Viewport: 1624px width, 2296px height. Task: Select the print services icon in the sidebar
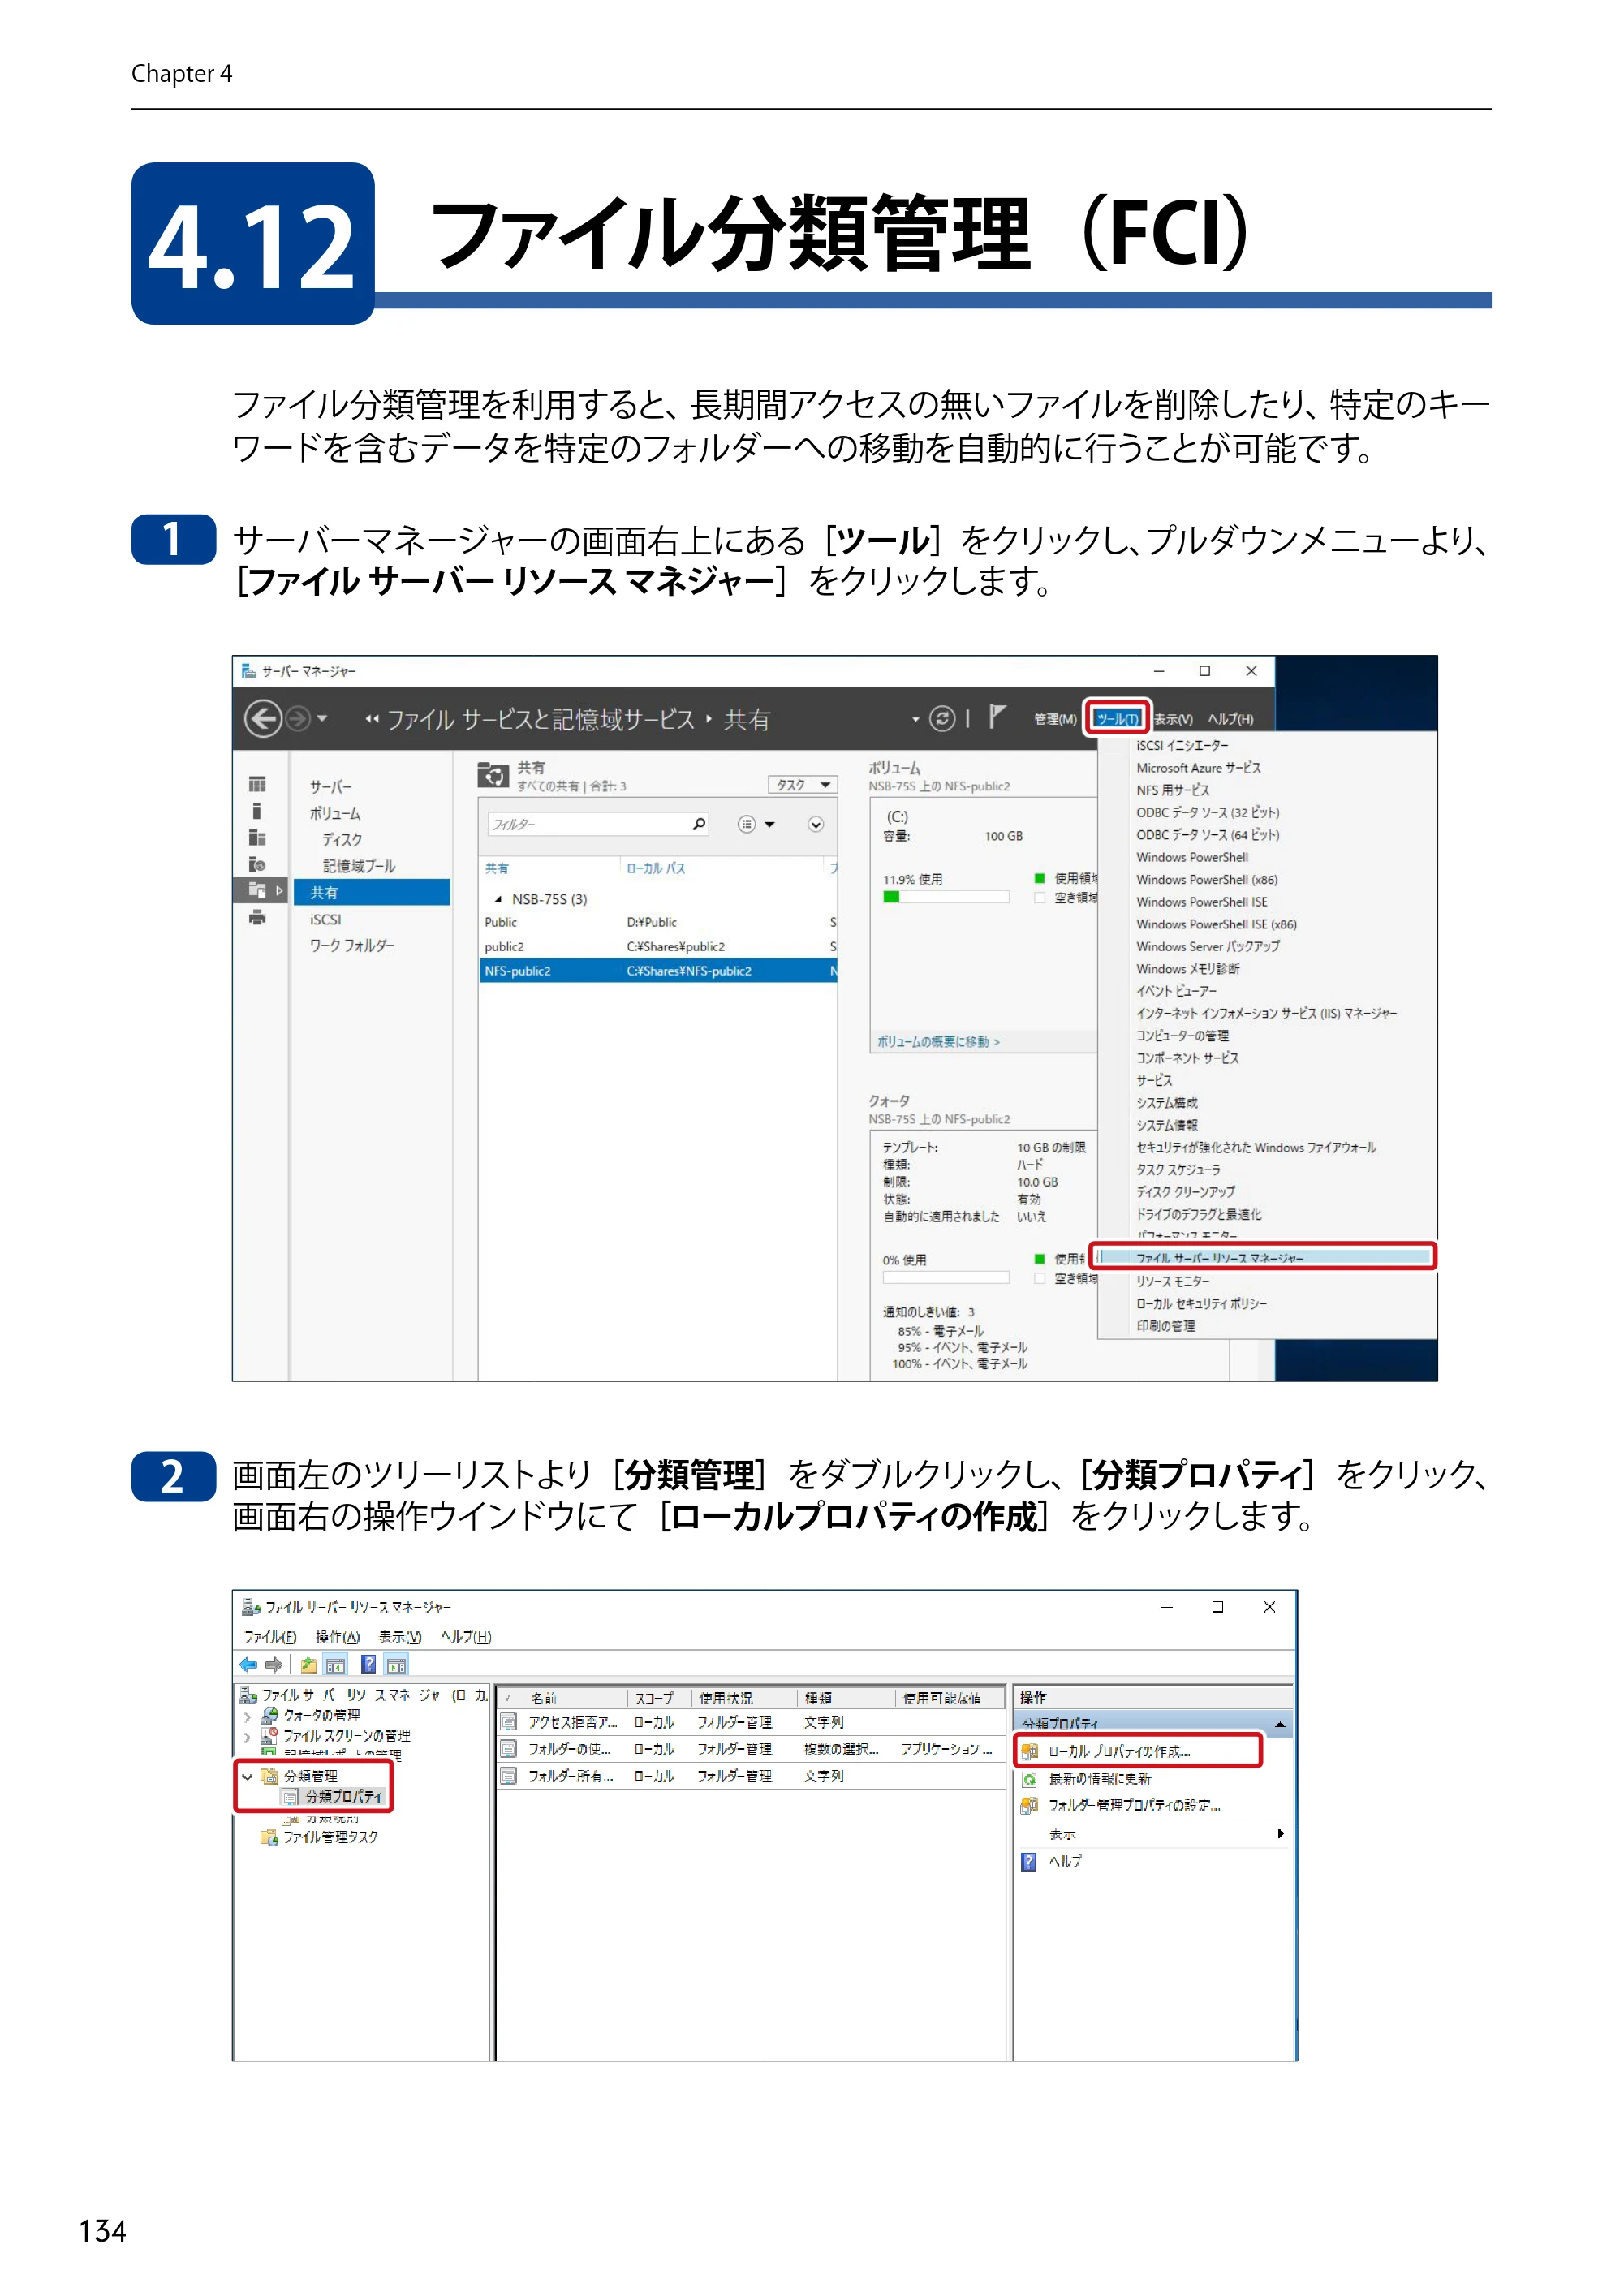[258, 917]
